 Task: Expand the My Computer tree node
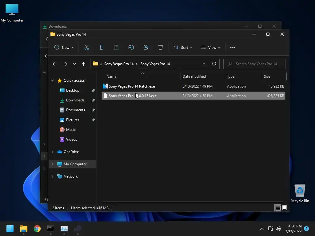coord(52,164)
